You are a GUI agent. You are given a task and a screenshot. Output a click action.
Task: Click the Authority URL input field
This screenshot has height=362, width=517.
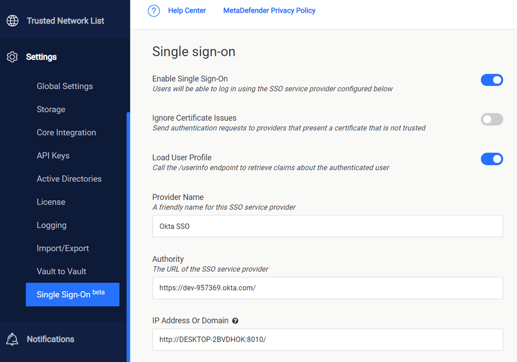(328, 288)
